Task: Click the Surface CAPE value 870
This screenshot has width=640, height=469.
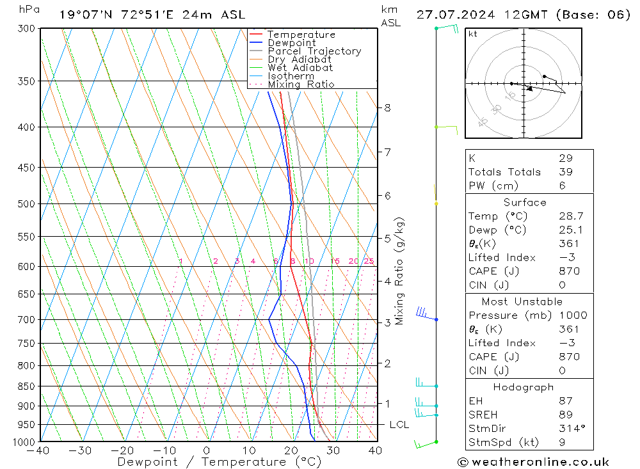Action: click(x=570, y=271)
